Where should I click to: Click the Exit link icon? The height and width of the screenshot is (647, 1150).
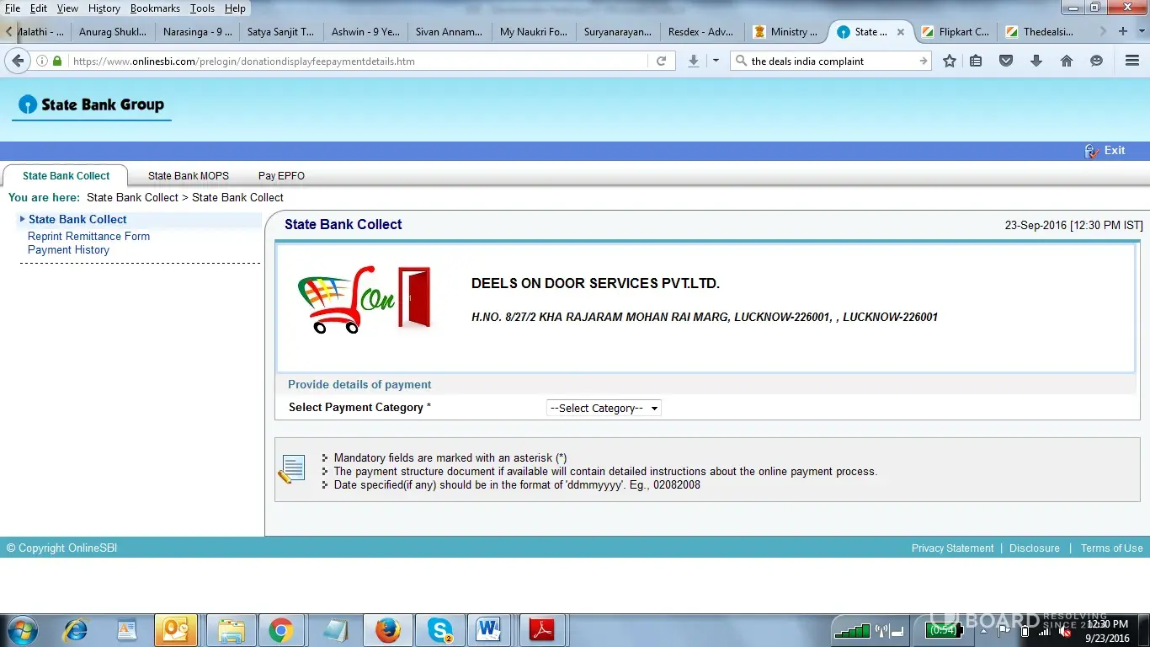1093,151
